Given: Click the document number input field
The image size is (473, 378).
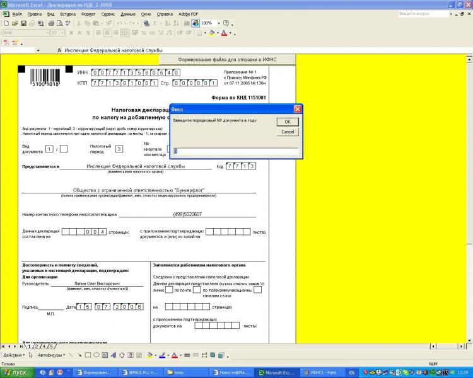Looking at the screenshot, I should pos(236,151).
